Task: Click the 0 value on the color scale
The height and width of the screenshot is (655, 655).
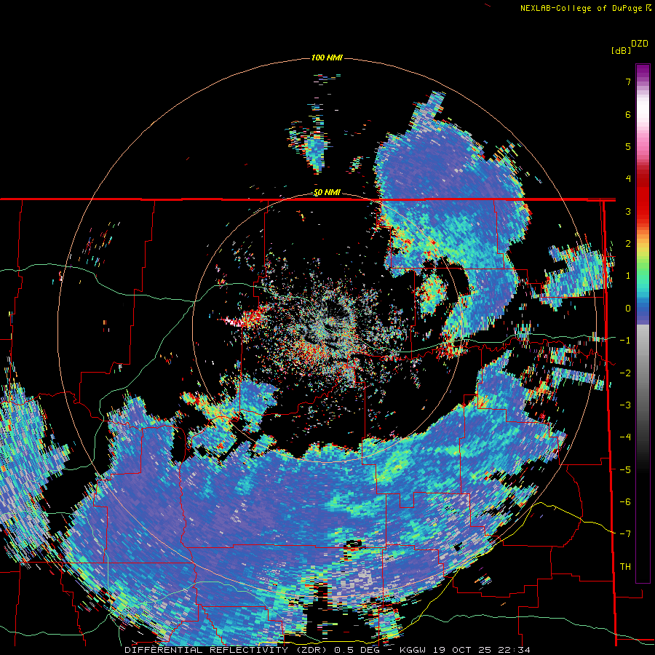Action: point(628,309)
